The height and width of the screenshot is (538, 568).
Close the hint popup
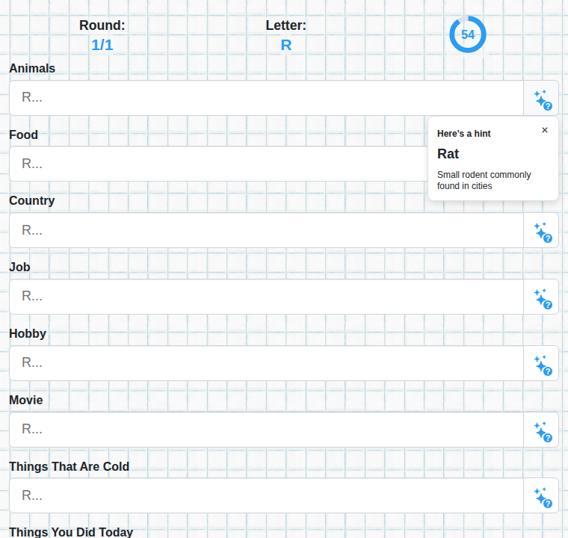point(544,130)
